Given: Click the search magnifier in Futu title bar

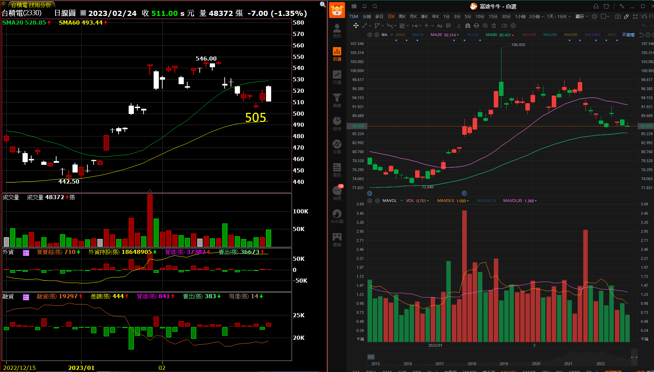Looking at the screenshot, I should point(375,6).
